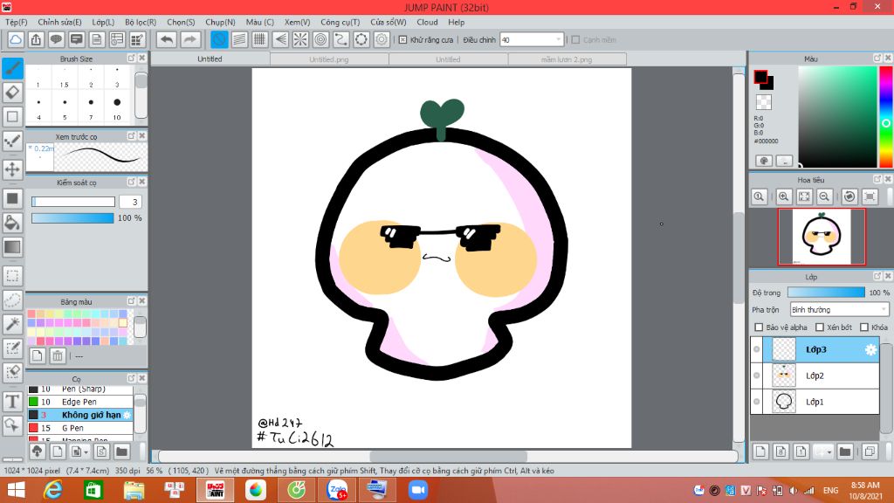Select the Move tool
This screenshot has height=503, width=894.
coord(12,169)
